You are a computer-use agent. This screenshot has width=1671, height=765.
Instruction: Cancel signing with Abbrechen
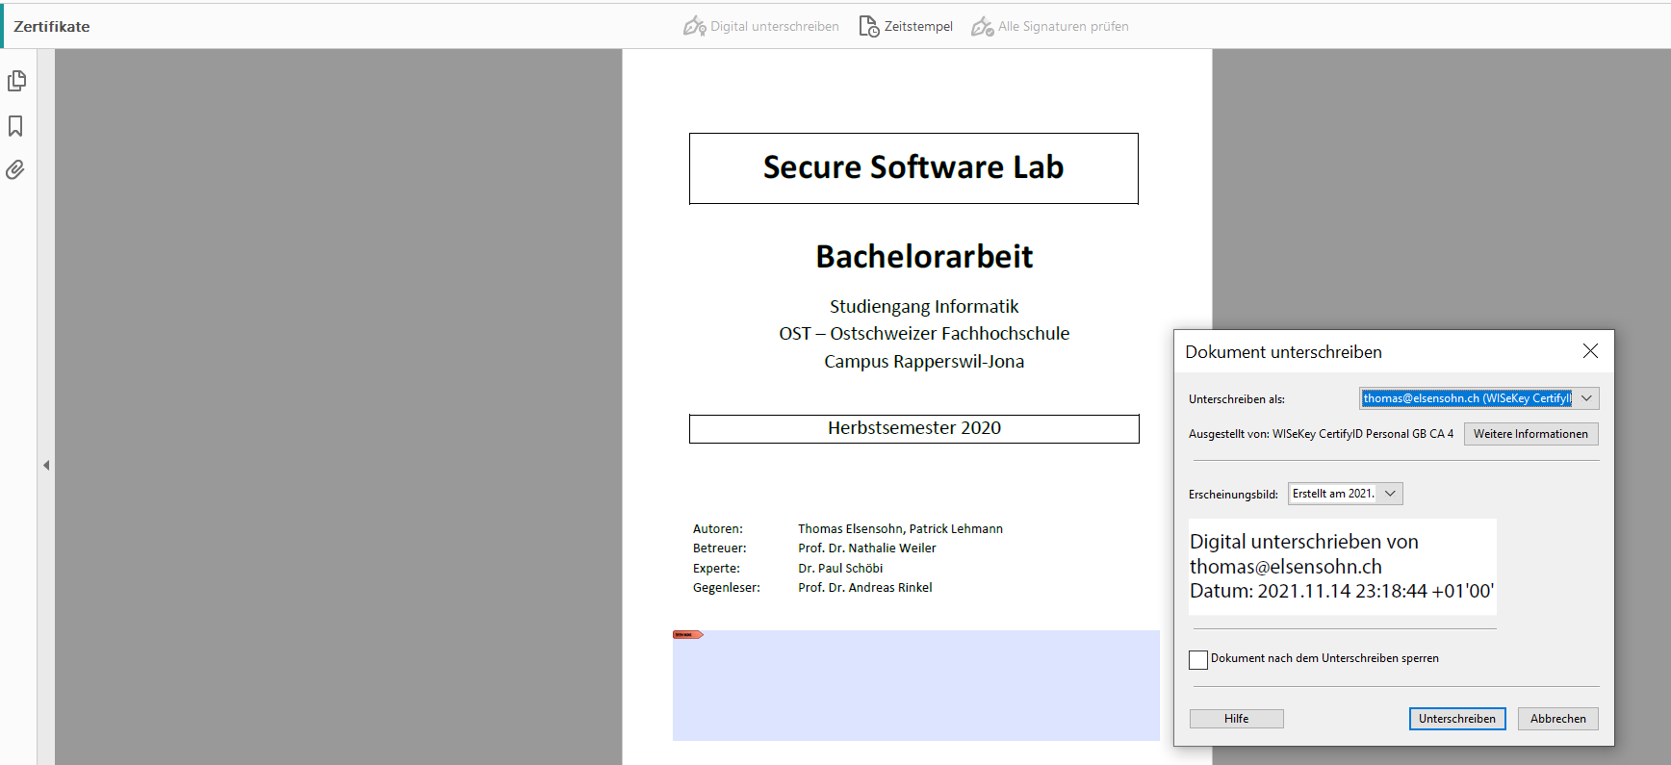[1557, 719]
